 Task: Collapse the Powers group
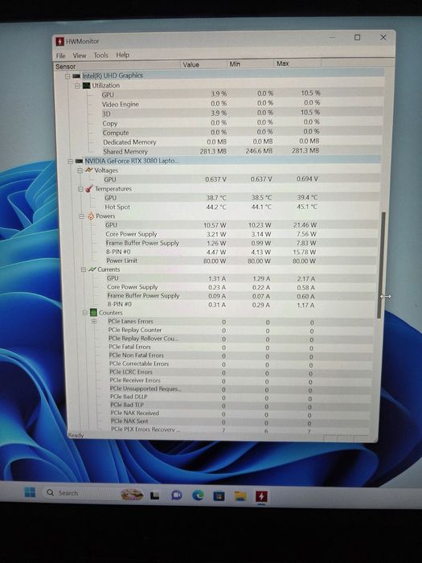(x=81, y=216)
